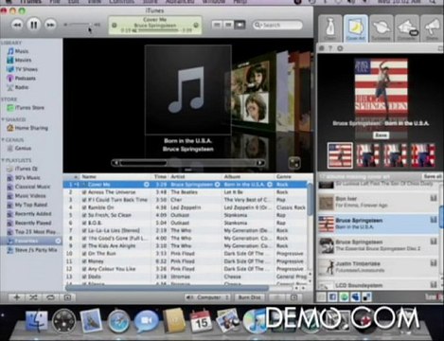Toggle repeat playback
444x341 pixels.
(x=50, y=297)
